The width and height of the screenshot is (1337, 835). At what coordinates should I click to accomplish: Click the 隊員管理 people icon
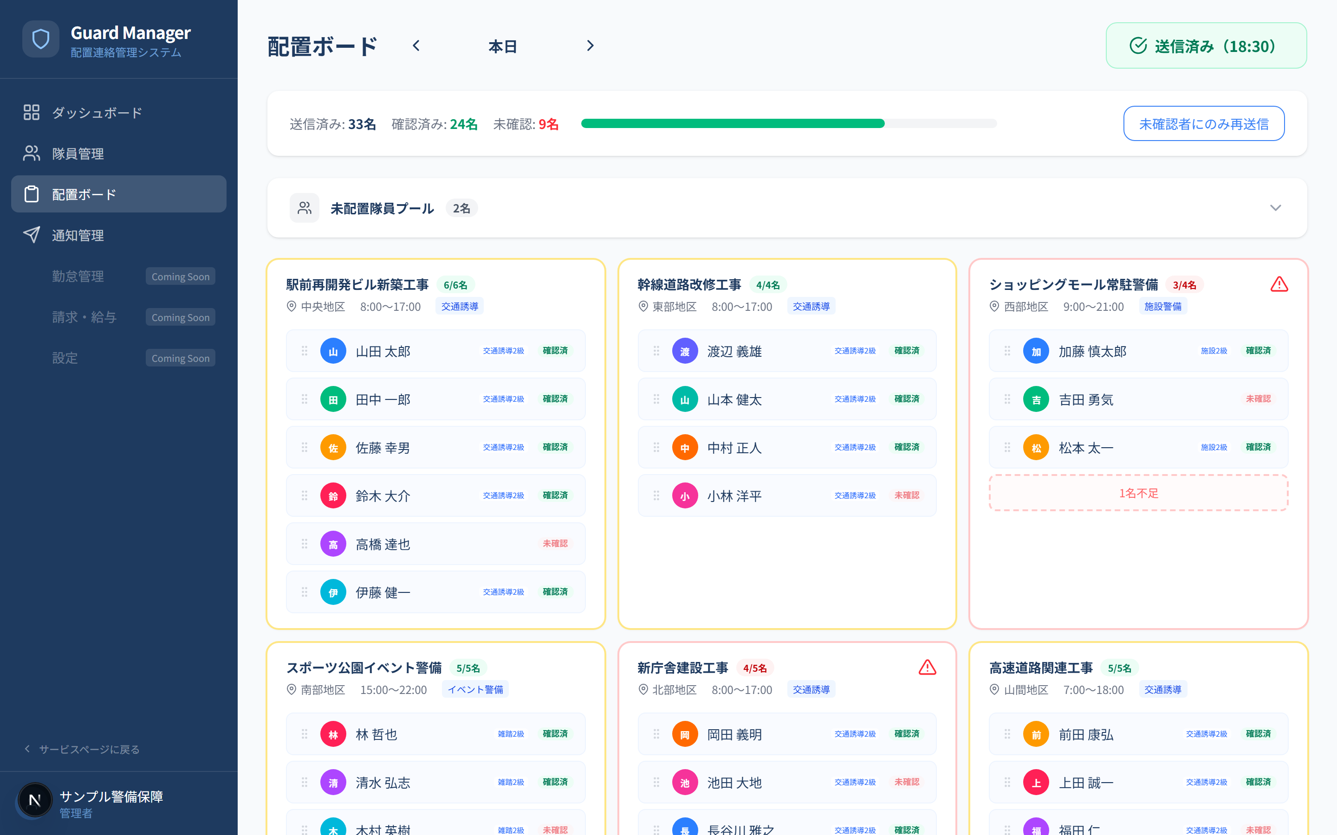point(32,154)
